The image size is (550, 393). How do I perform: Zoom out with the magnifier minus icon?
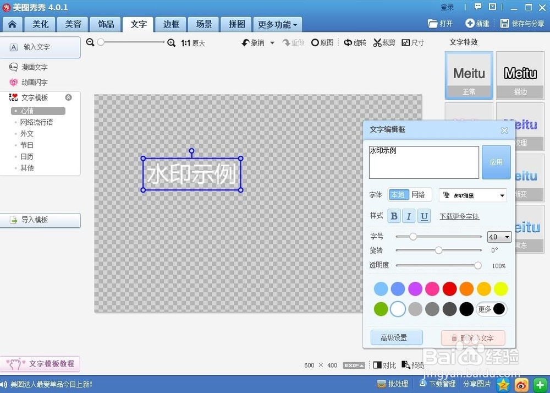[90, 42]
